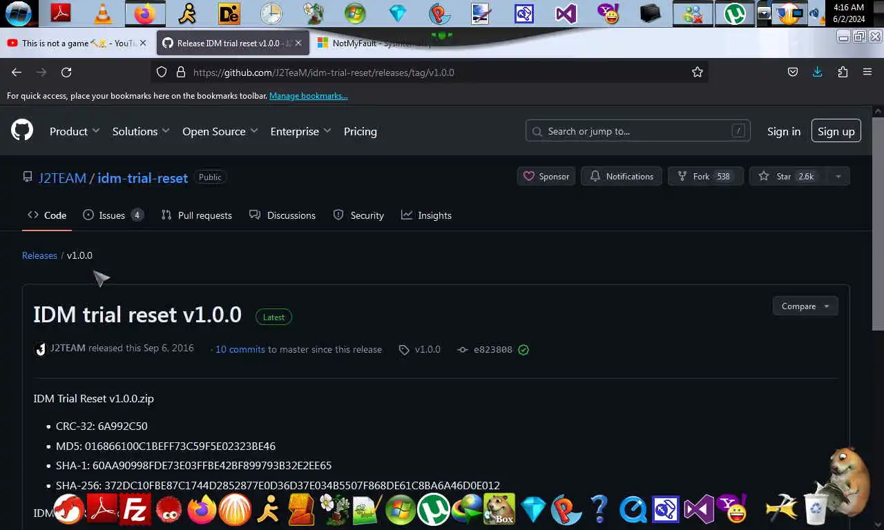Open the Sandboxie Box dock icon
Viewport: 884px width, 530px height.
tap(500, 509)
